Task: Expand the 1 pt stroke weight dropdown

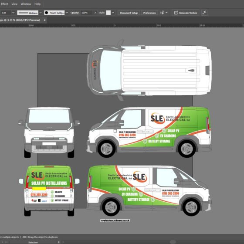Action: pyautogui.click(x=14, y=13)
